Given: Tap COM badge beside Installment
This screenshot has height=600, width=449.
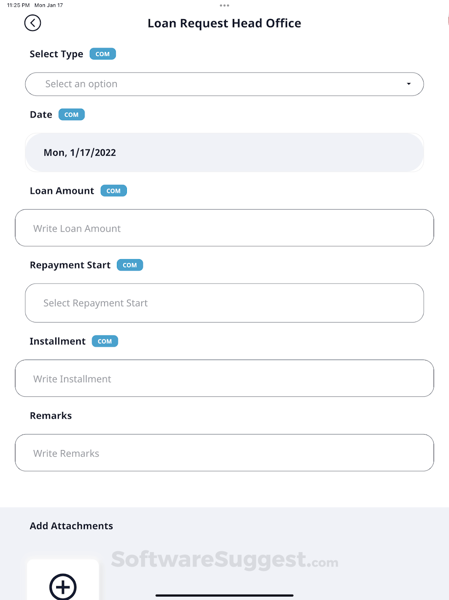Looking at the screenshot, I should click(105, 341).
